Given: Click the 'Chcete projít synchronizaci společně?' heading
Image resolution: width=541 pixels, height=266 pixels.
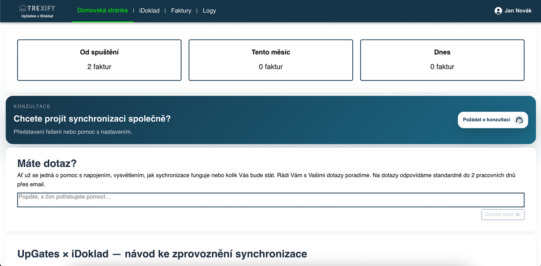Looking at the screenshot, I should tap(92, 119).
